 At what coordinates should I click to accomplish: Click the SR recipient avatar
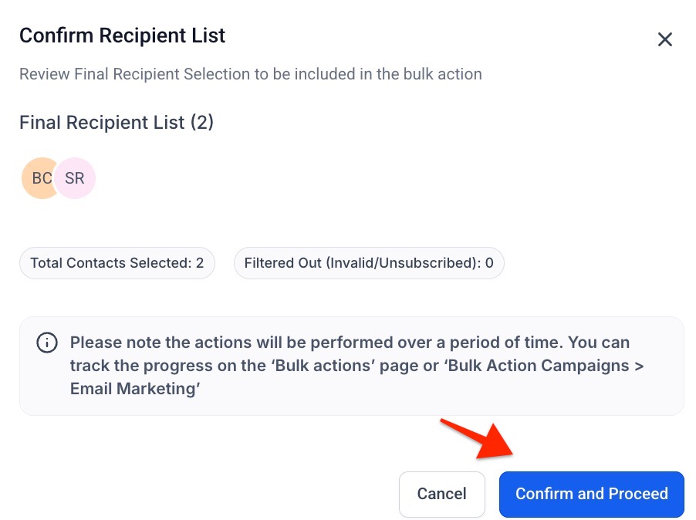click(x=75, y=179)
